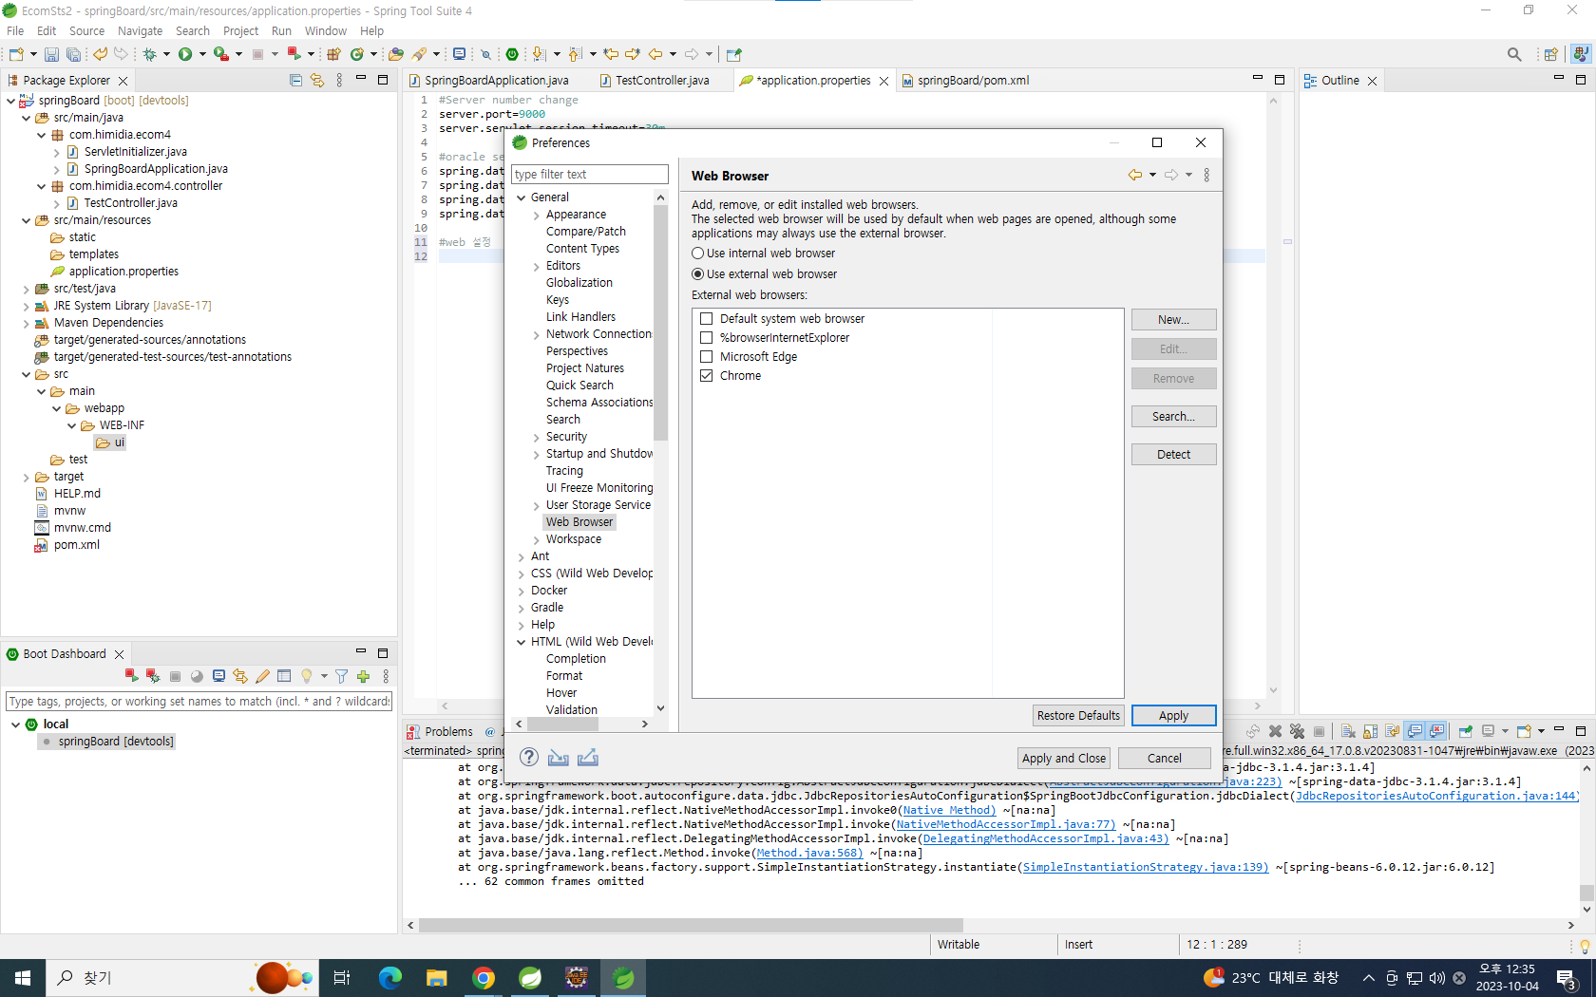
Task: Open Microsoft Edge from the taskbar
Action: coord(390,978)
